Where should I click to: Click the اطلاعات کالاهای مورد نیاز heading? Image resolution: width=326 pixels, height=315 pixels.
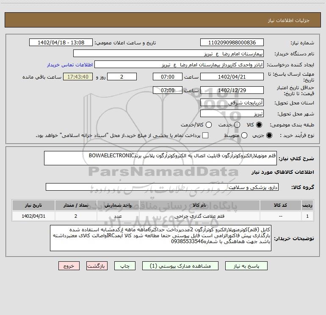pyautogui.click(x=282, y=172)
